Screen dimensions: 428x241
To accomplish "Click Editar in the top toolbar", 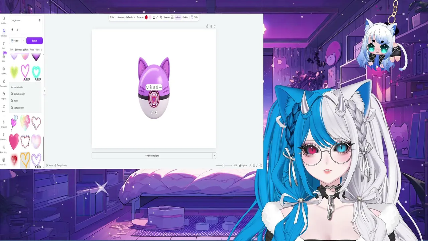I will [x=112, y=17].
